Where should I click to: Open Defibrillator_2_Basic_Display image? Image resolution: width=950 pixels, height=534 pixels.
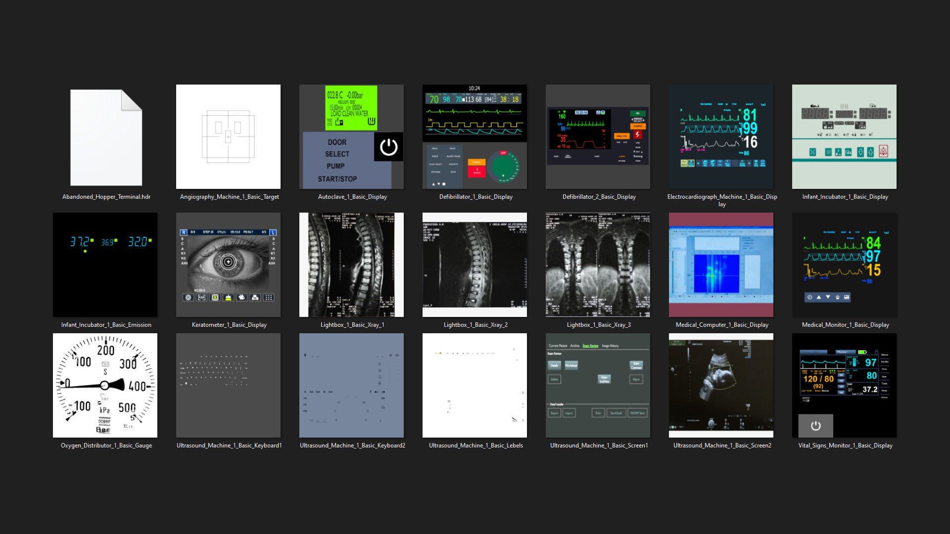[x=598, y=136]
